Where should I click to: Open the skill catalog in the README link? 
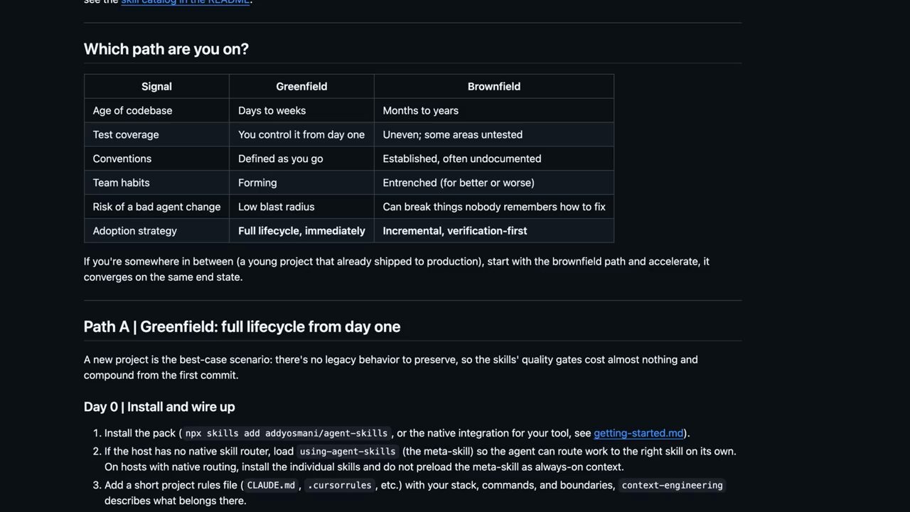coord(186,2)
